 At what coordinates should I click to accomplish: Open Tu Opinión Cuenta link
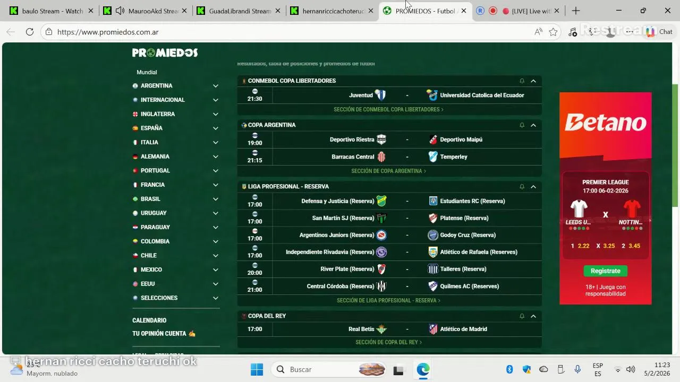point(164,334)
